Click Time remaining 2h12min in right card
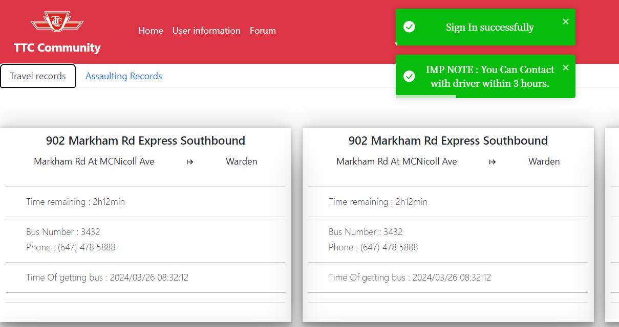The image size is (619, 327). tap(378, 202)
